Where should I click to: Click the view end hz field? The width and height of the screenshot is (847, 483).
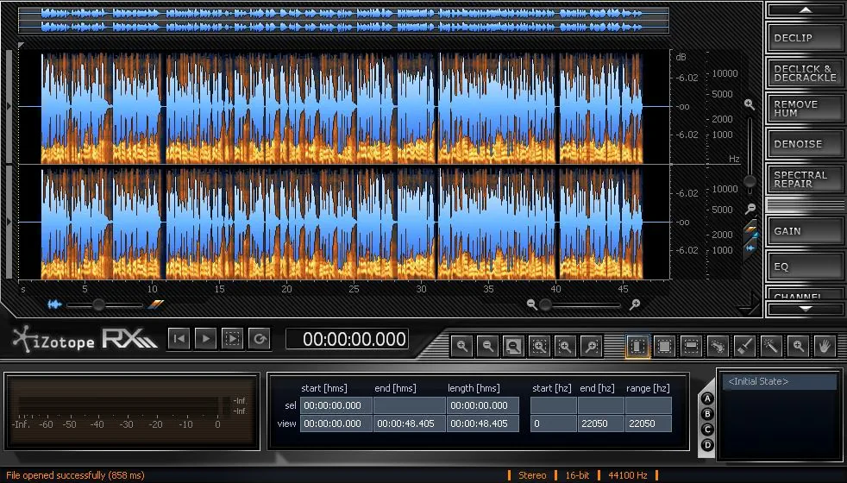click(600, 423)
